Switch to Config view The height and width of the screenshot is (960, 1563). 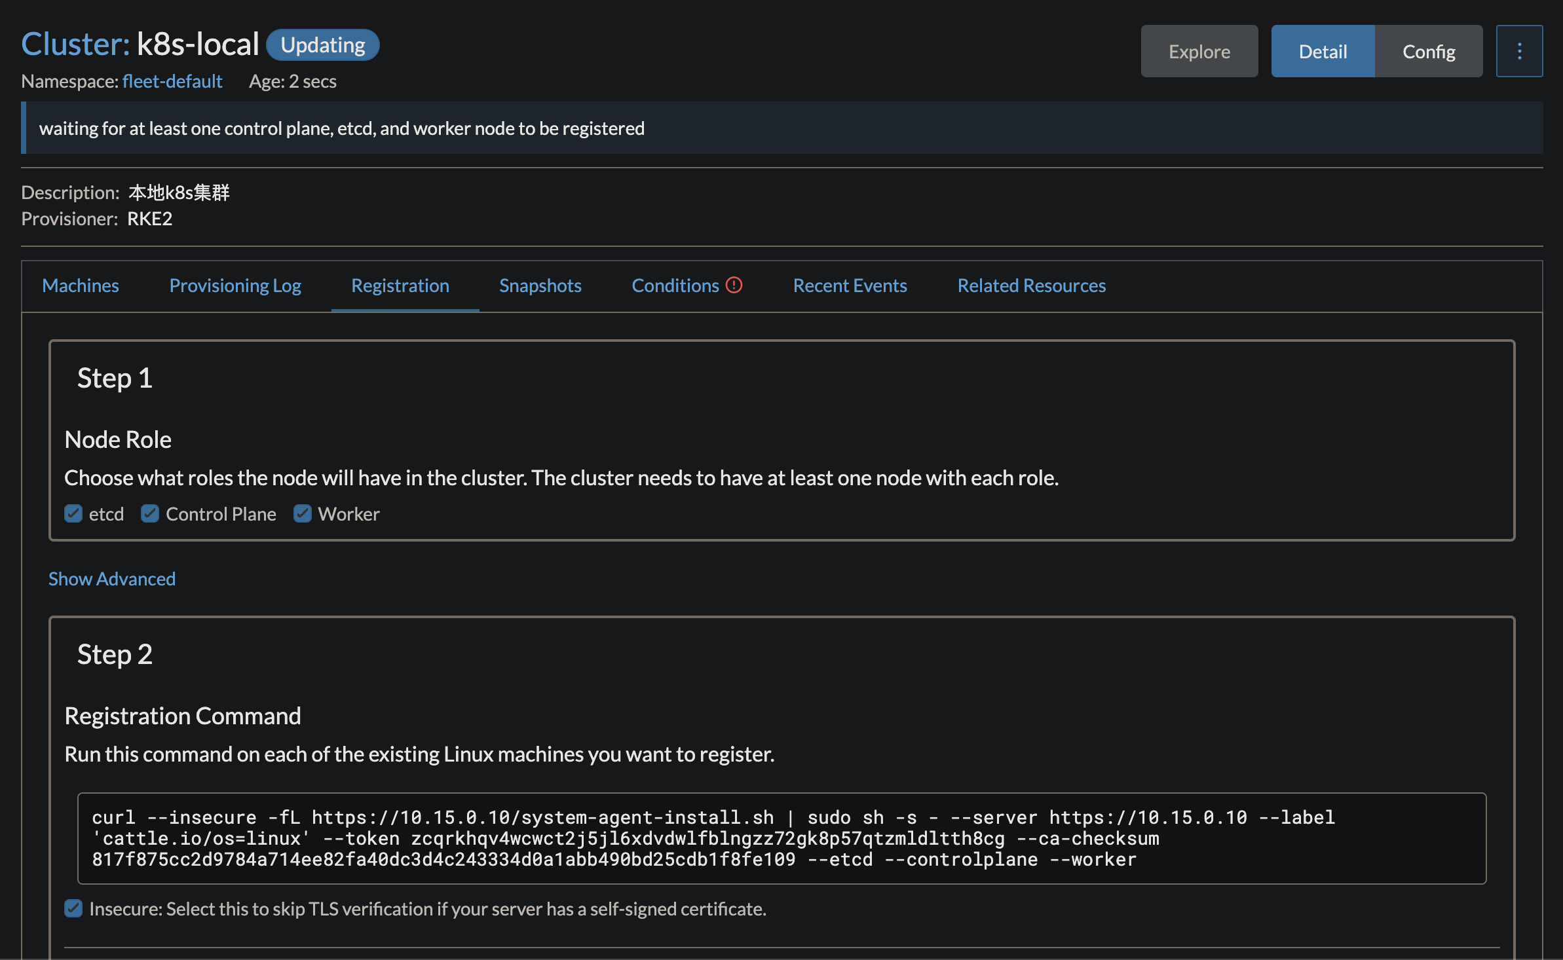click(x=1429, y=51)
